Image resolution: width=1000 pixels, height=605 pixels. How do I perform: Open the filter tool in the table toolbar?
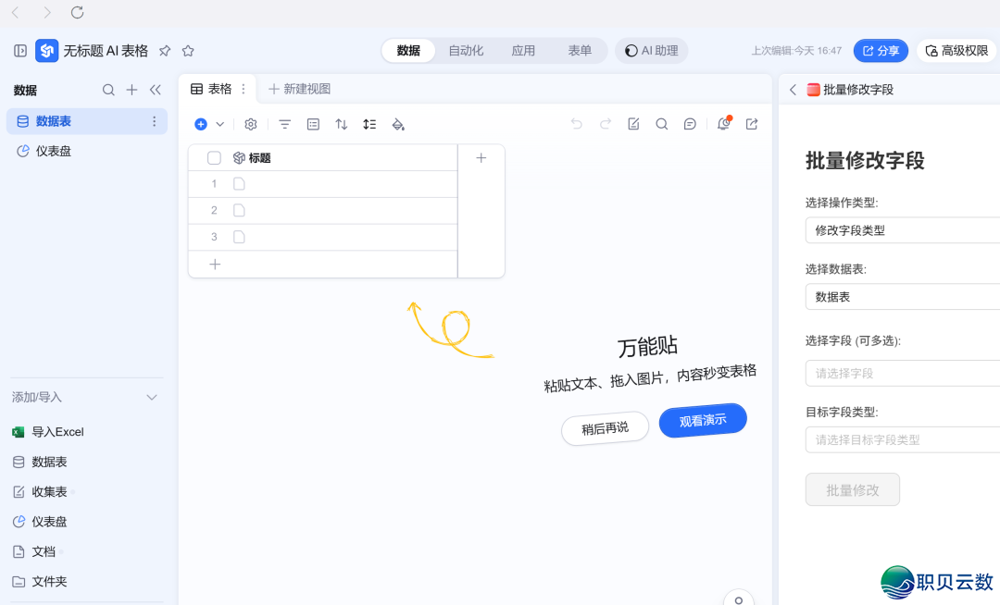(285, 124)
